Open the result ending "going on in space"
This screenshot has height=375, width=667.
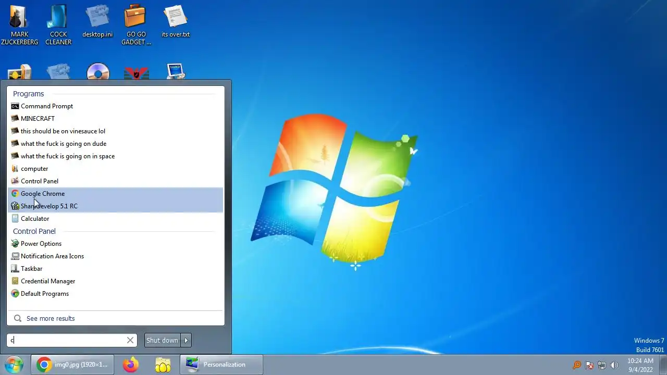click(116, 156)
